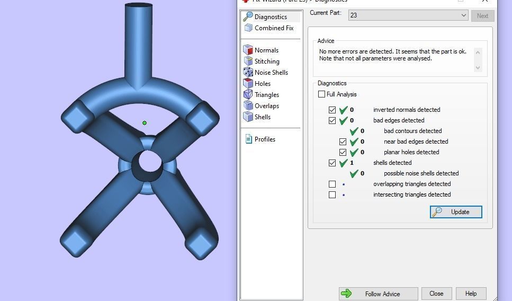Go to the Triangles page label
Viewport: 512px width, 301px height.
tap(267, 95)
